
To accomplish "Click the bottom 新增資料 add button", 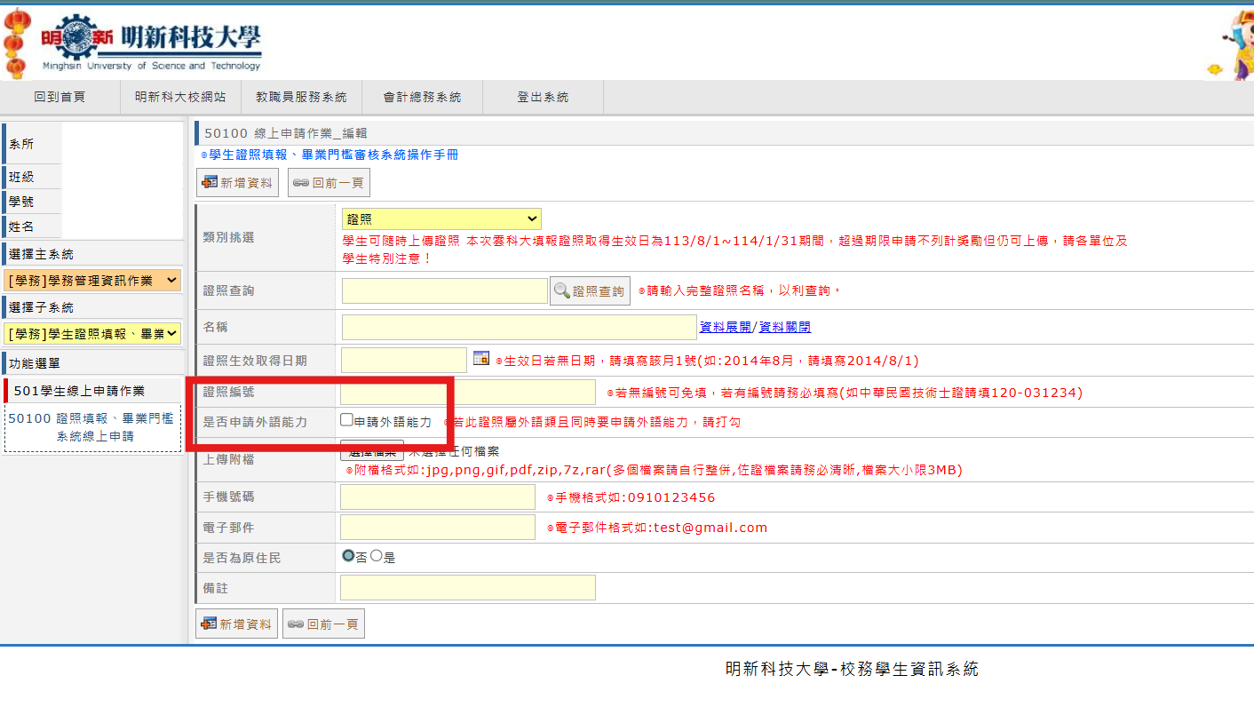I will pos(237,624).
